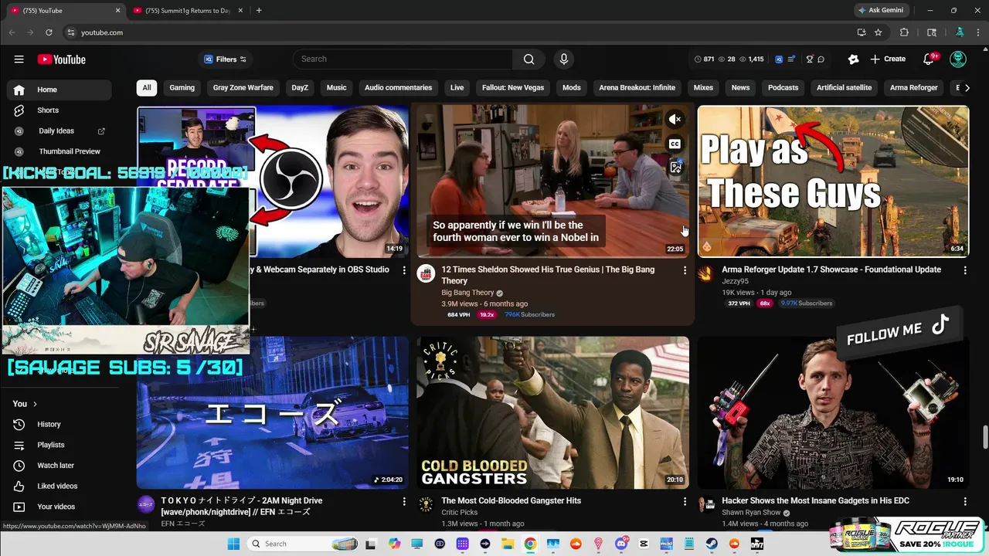Open the vidIQ list icon with blue dot
989x556 pixels.
pos(792,59)
